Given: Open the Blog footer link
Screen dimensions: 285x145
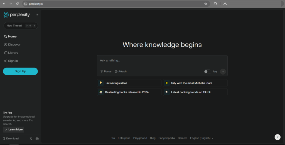Looking at the screenshot, I should click(153, 138).
